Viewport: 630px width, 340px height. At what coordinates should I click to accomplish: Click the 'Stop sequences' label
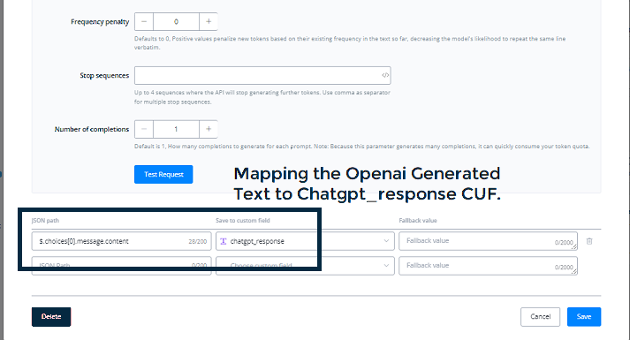click(104, 75)
